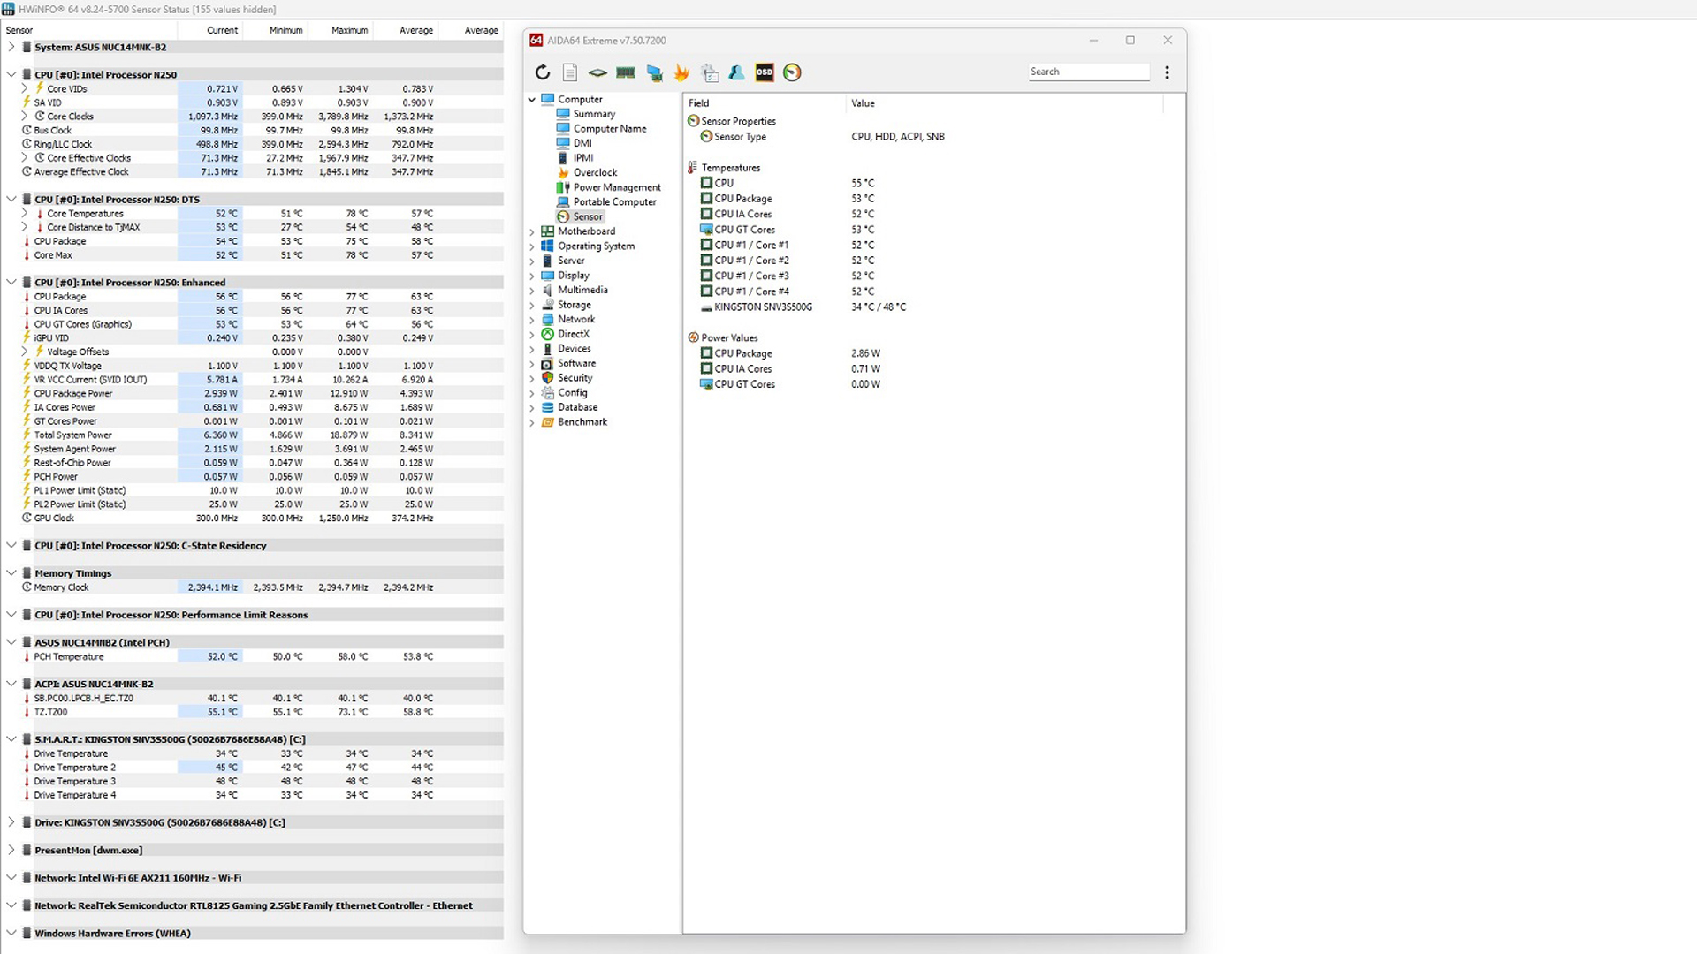The height and width of the screenshot is (954, 1697).
Task: Select Power Management tree item
Action: tap(617, 187)
